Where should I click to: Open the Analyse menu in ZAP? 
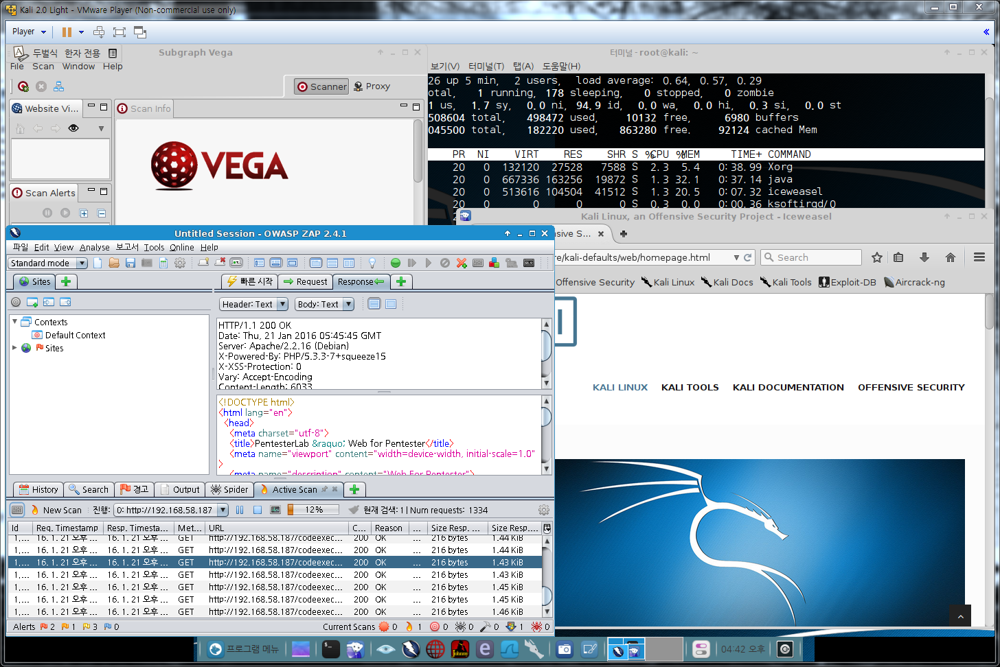[95, 247]
